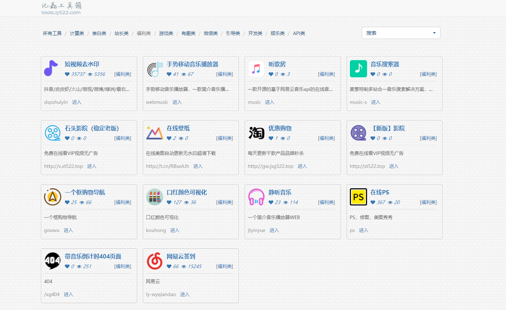Click the mountain icon on 在线壁纸 card
This screenshot has height=310, width=506.
point(154,132)
